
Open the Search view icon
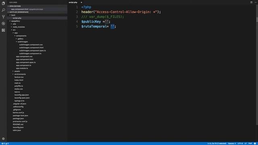[x=3, y=10]
